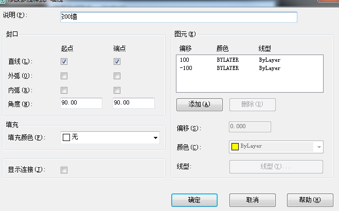
Task: Check 内弧 box in 端点 column
Action: point(117,91)
